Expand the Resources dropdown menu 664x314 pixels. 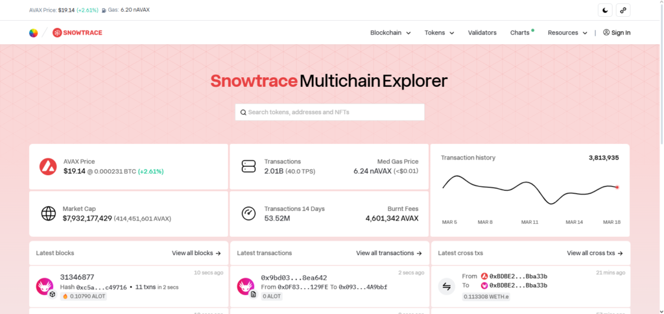(x=567, y=32)
